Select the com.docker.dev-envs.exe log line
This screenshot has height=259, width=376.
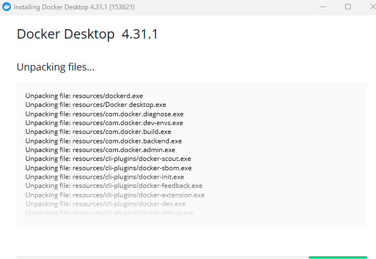[104, 123]
